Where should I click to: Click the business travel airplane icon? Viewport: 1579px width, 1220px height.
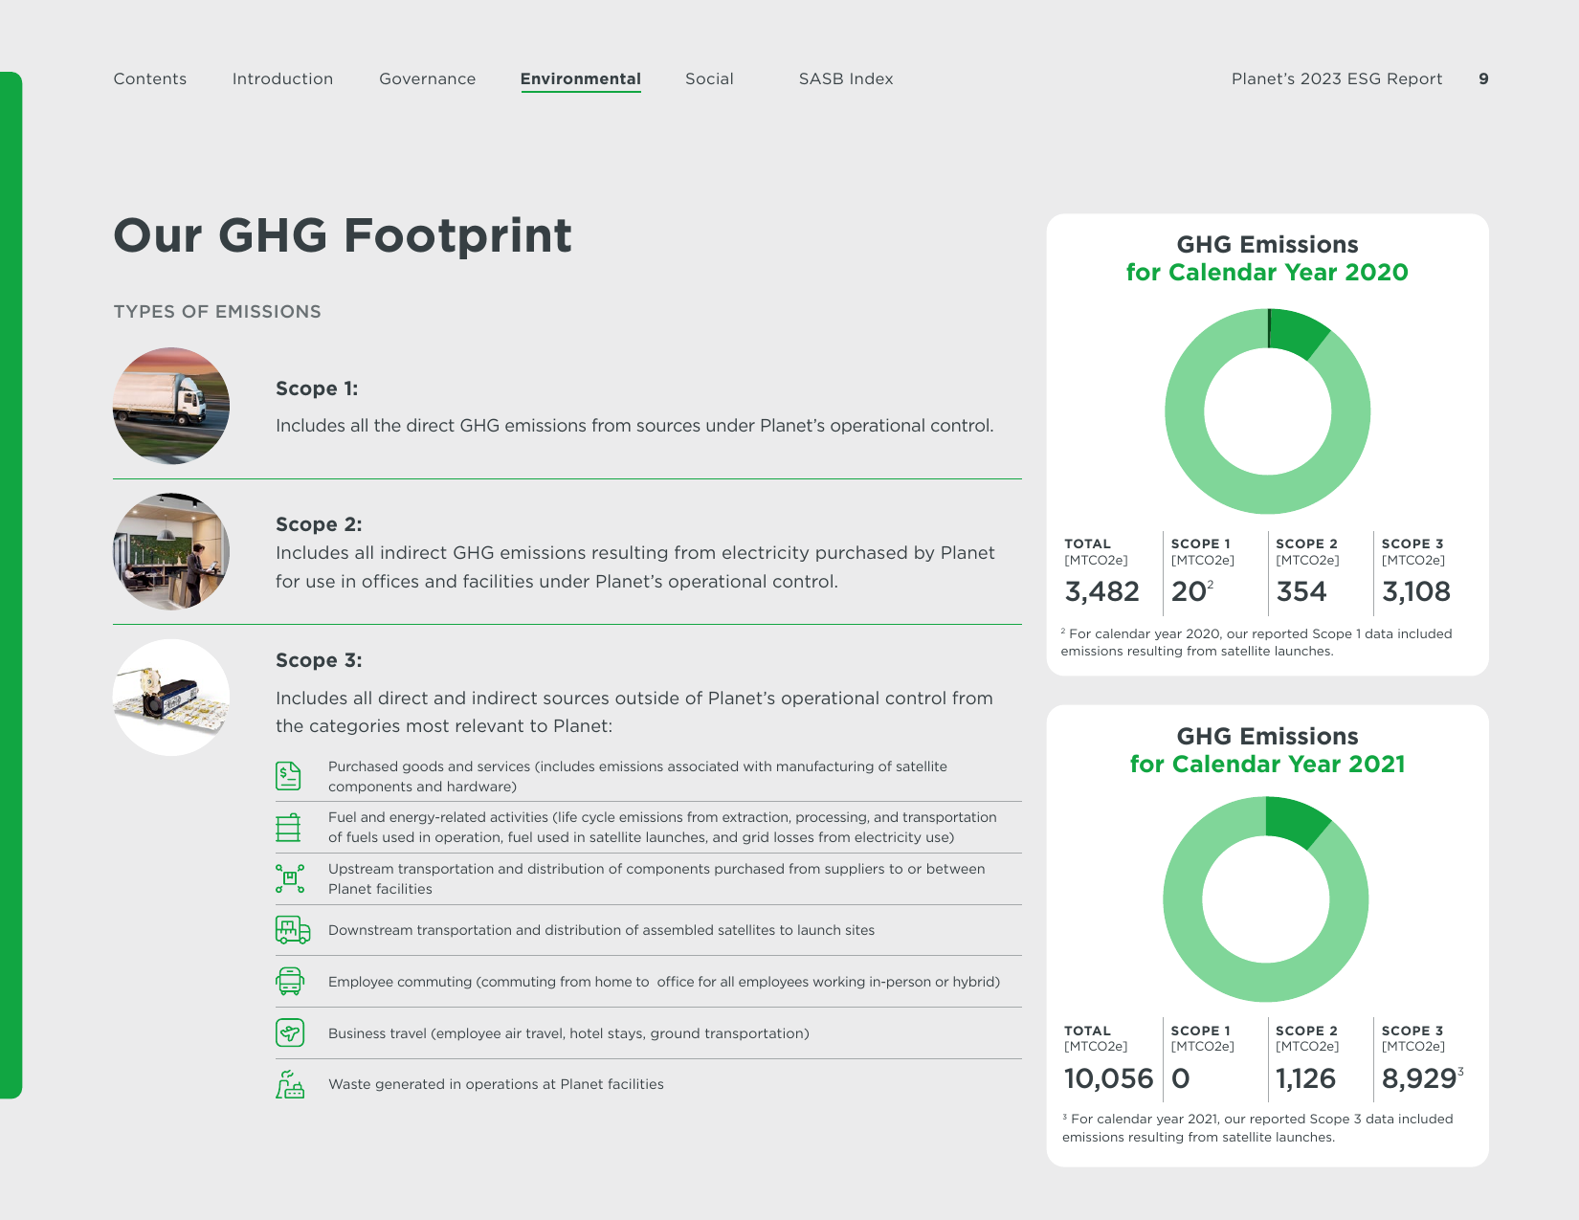click(290, 1032)
